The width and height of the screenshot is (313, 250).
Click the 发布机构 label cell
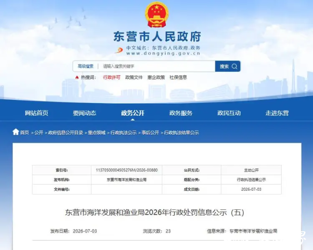click(x=62, y=180)
